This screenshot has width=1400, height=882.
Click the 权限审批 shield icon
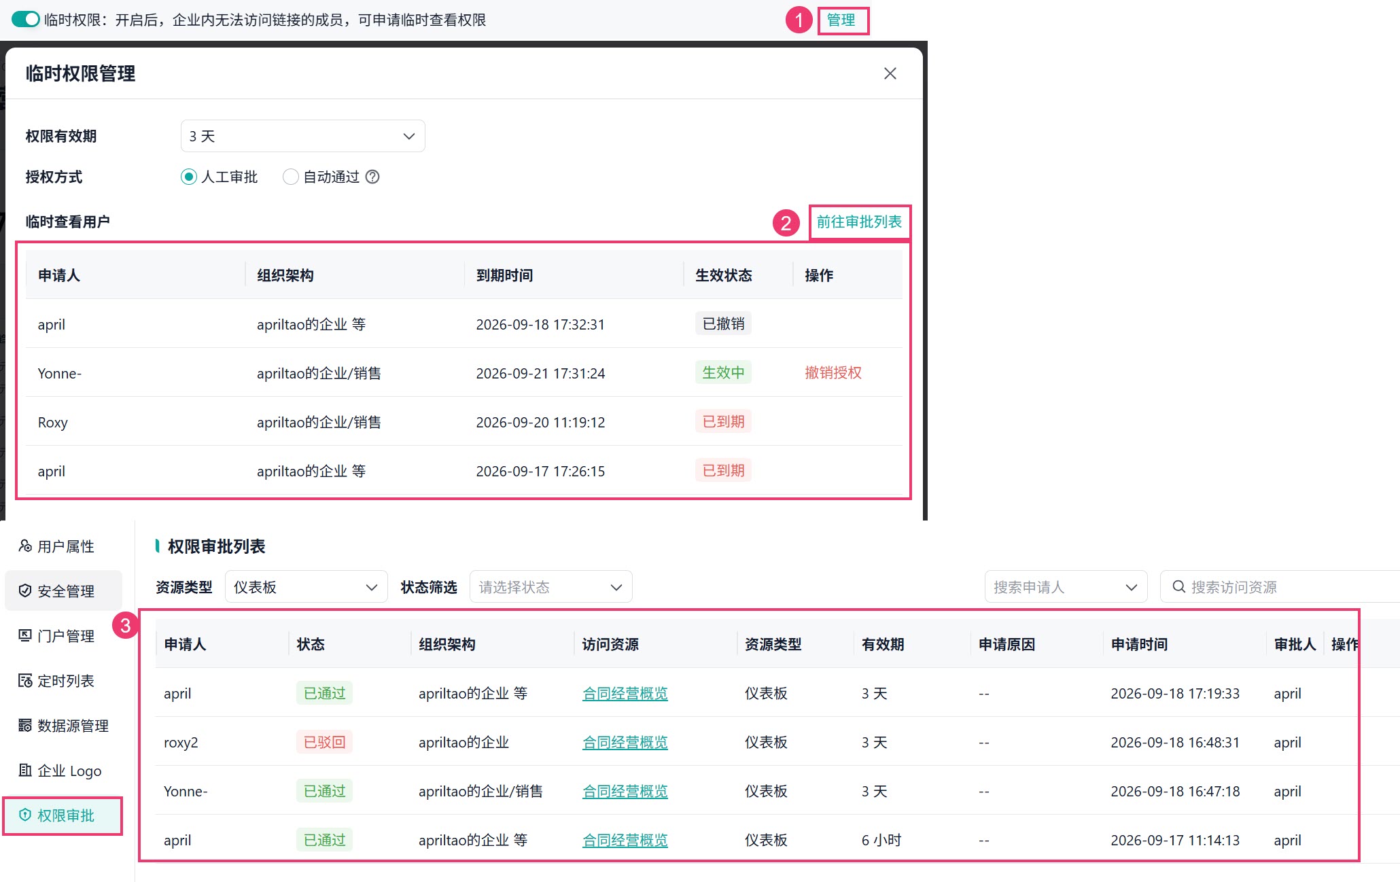(x=25, y=815)
